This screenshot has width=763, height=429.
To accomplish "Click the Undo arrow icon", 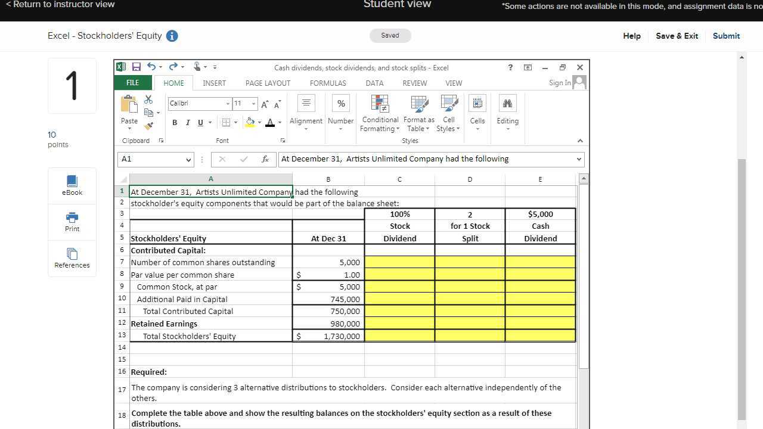I will (151, 67).
